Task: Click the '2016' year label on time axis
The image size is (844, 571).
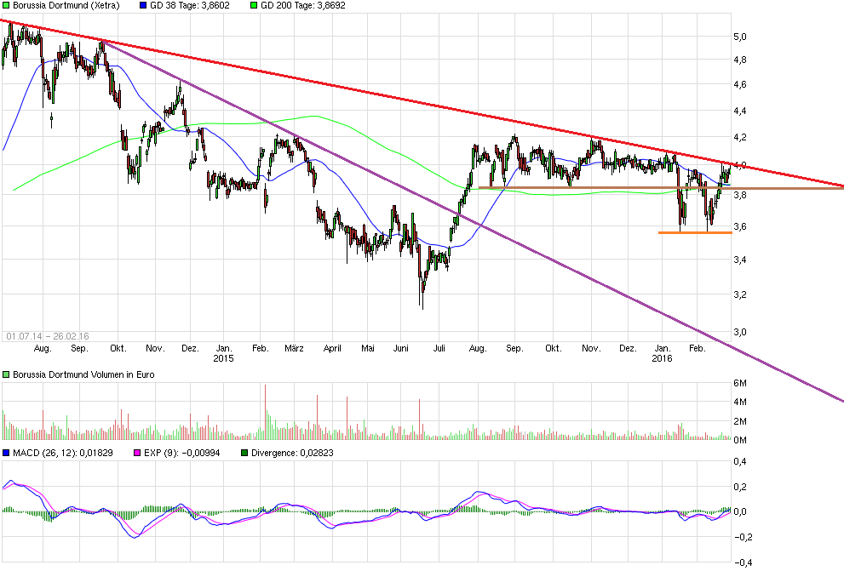Action: click(x=662, y=358)
